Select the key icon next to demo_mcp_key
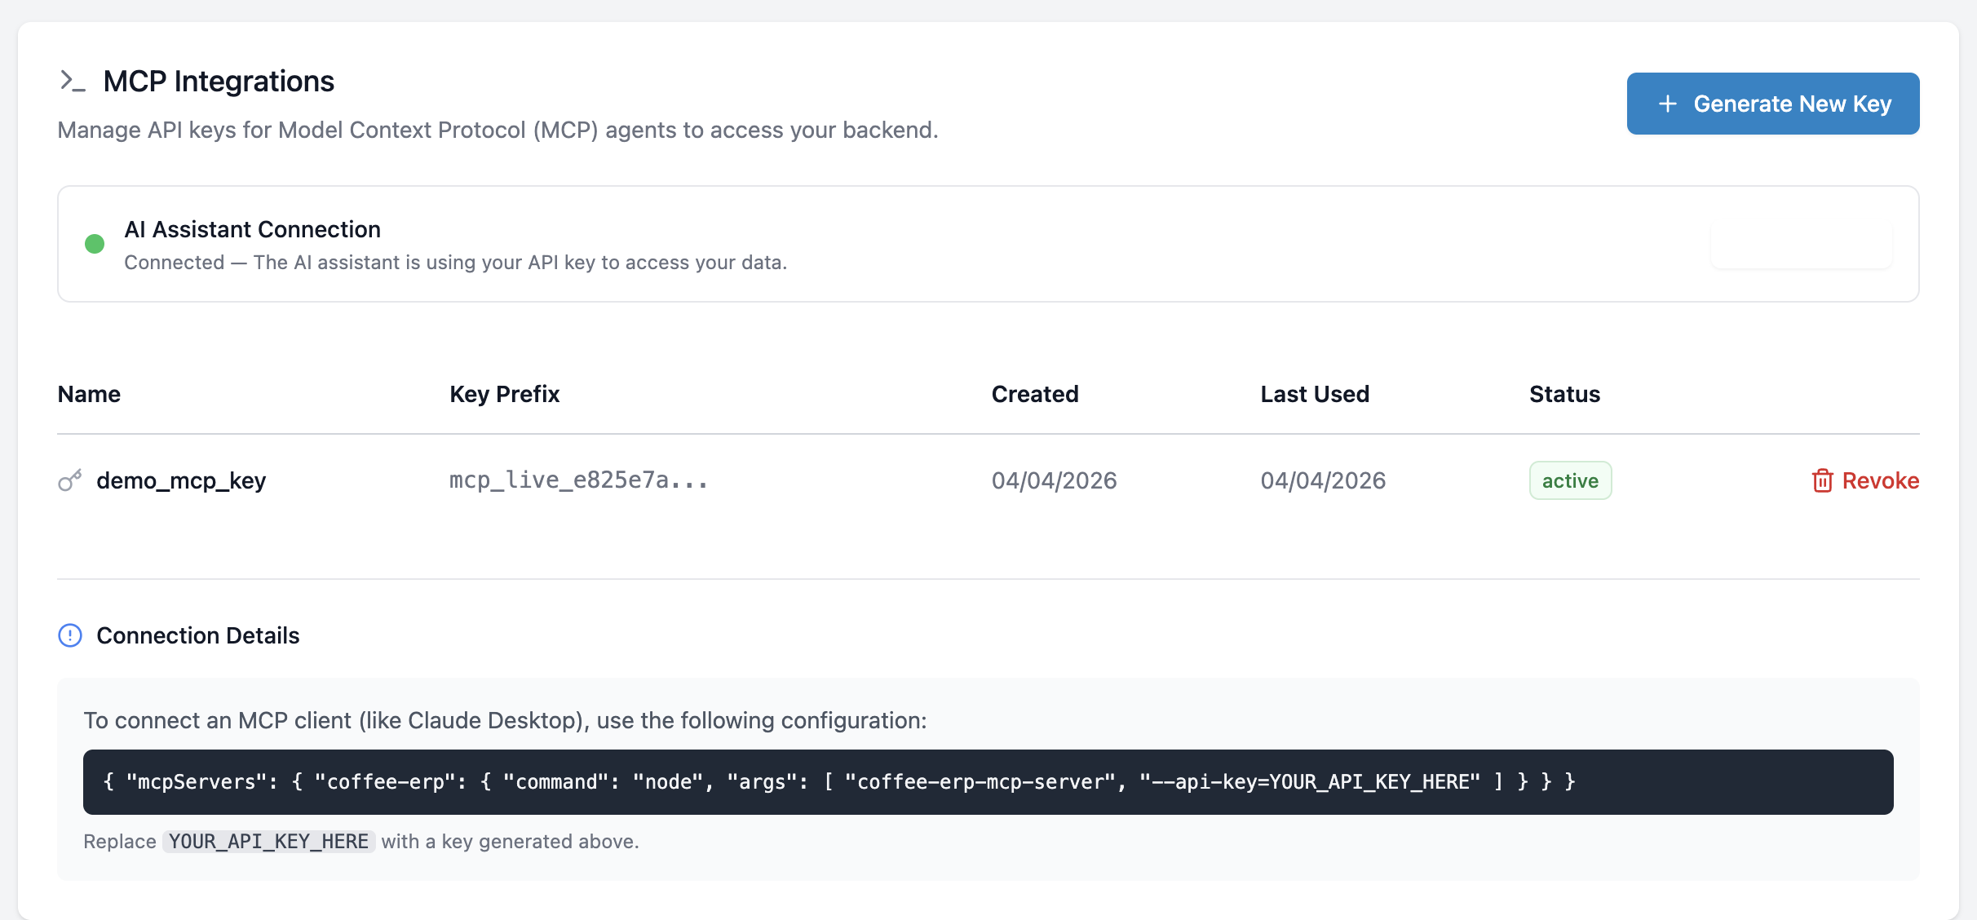 [x=69, y=480]
